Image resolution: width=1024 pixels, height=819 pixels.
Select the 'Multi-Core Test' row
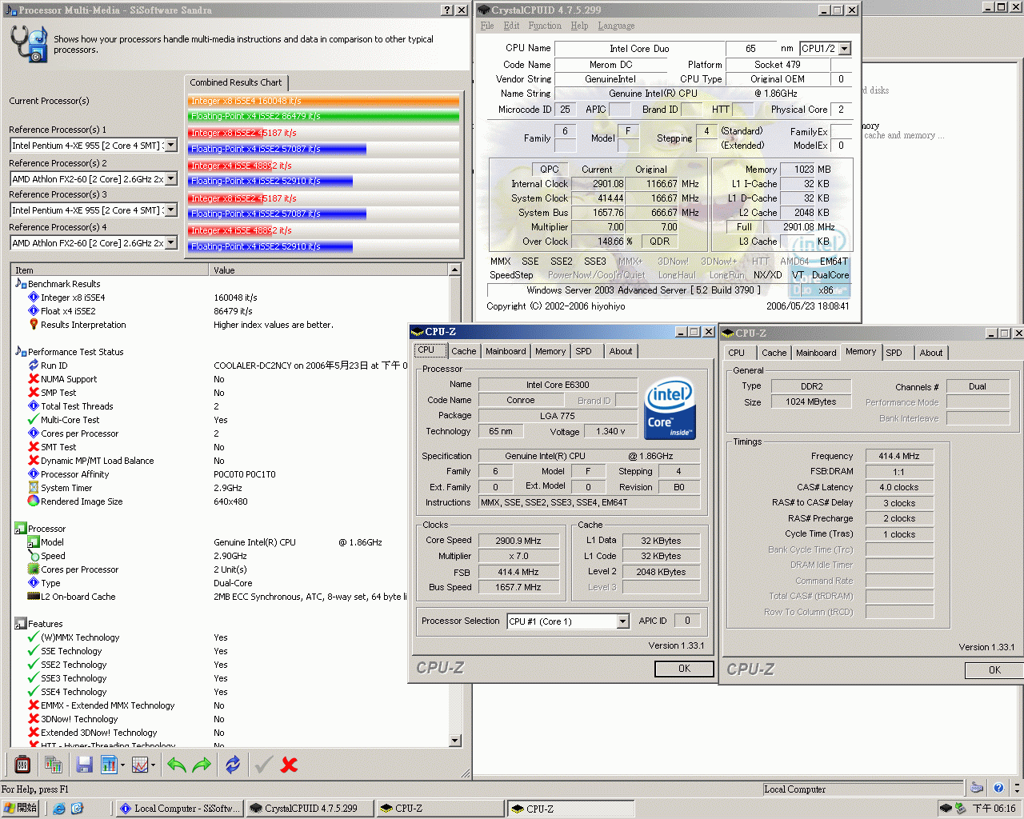click(x=230, y=420)
